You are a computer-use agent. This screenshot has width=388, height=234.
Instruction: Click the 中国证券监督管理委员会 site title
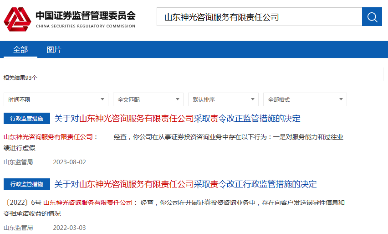coord(86,16)
